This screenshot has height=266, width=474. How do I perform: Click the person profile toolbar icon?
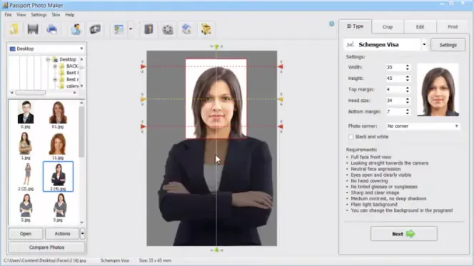(x=76, y=29)
